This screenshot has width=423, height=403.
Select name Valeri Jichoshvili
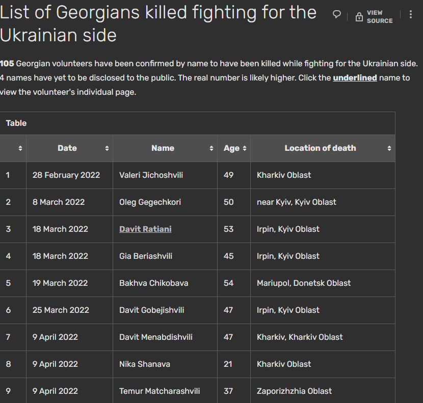click(x=151, y=175)
